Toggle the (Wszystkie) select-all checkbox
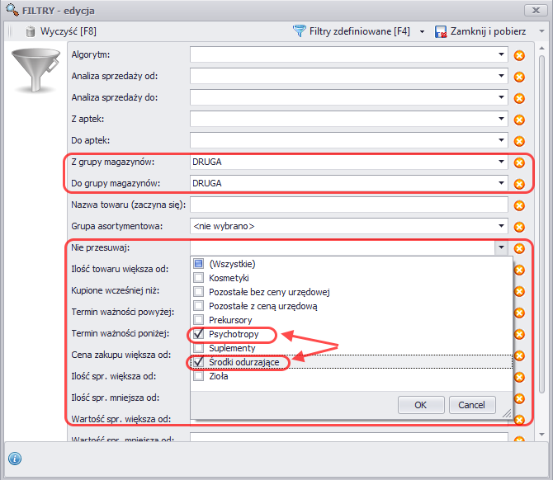Image resolution: width=553 pixels, height=480 pixels. pyautogui.click(x=198, y=264)
